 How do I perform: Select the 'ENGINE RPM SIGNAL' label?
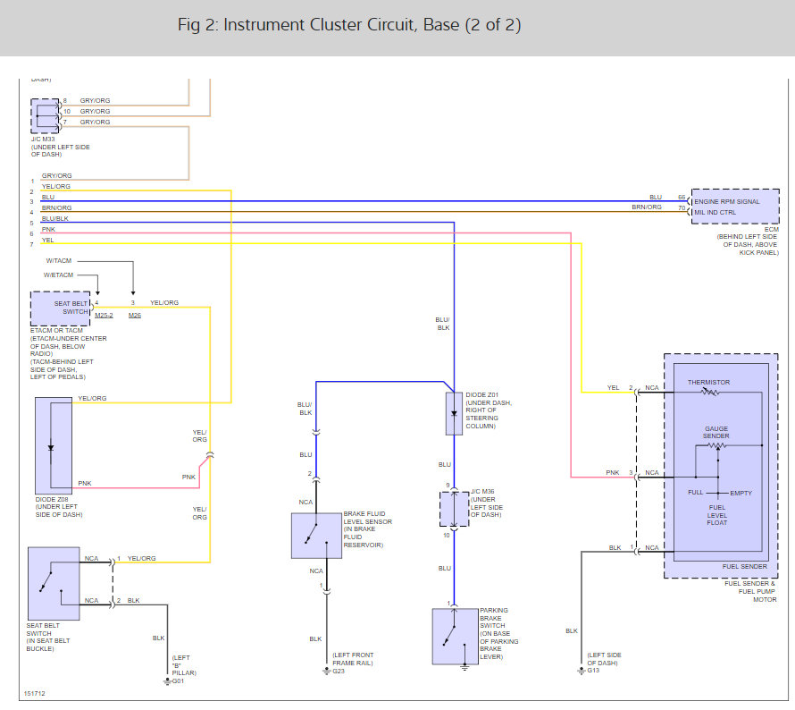(727, 201)
